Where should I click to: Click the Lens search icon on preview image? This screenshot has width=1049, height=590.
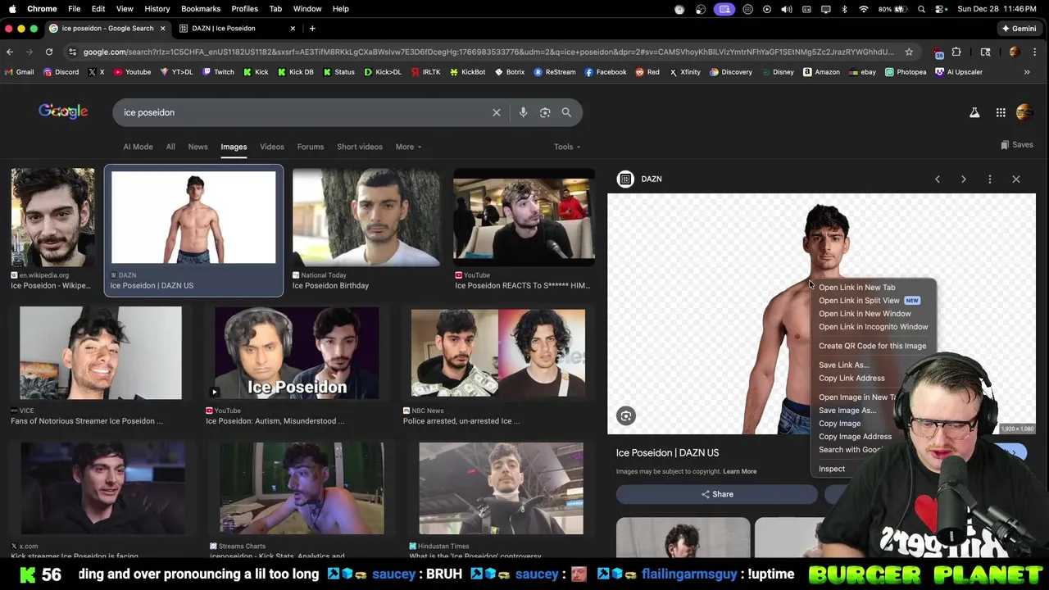click(x=626, y=415)
